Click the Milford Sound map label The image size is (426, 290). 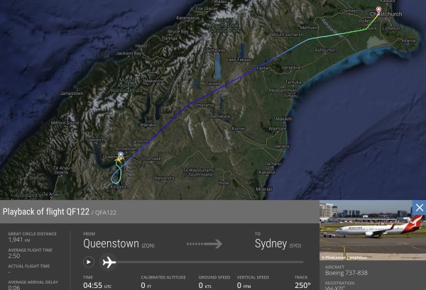(65, 123)
